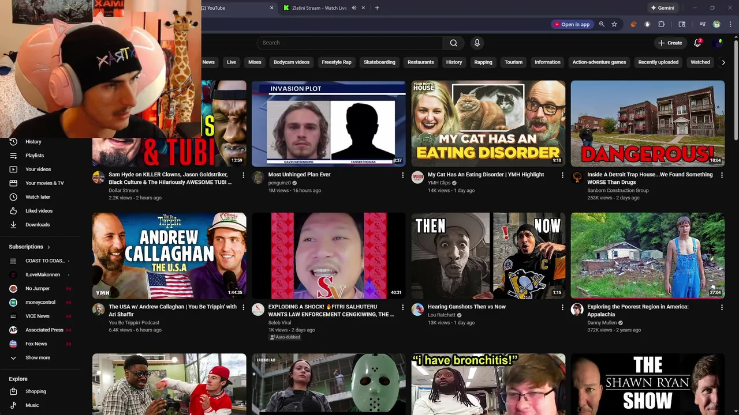Image resolution: width=739 pixels, height=415 pixels.
Task: Select the Skateboarding chip
Action: coord(379,62)
